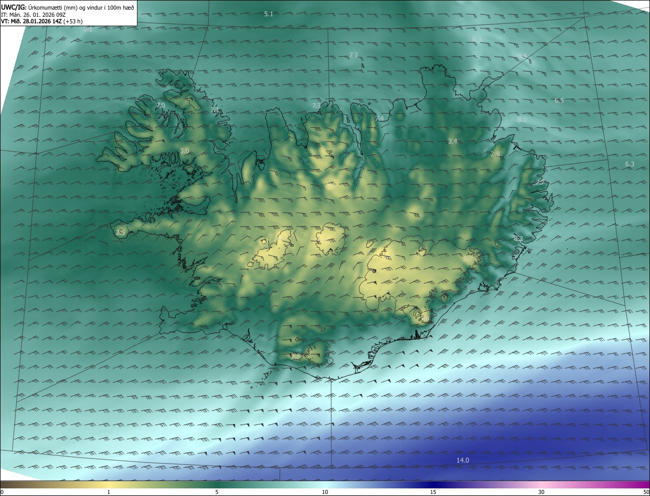Click the 5.1 value label on the map

(269, 14)
